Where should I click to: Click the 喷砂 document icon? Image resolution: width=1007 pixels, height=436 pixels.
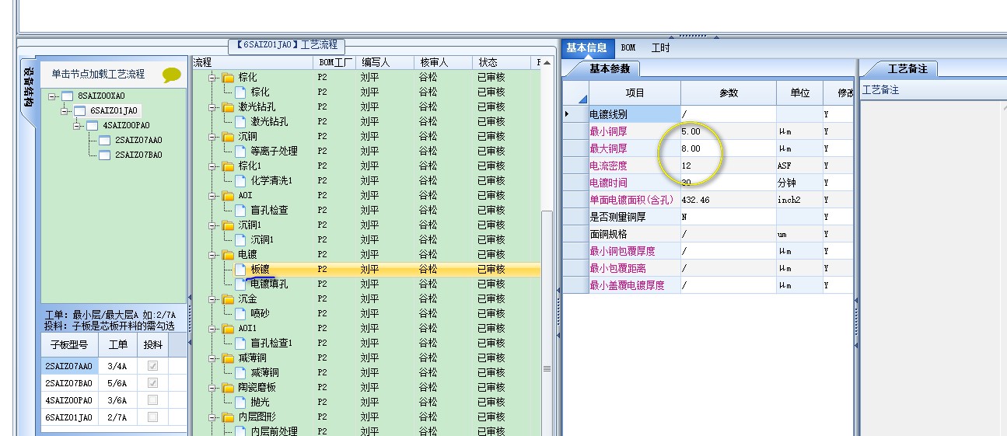(x=240, y=313)
